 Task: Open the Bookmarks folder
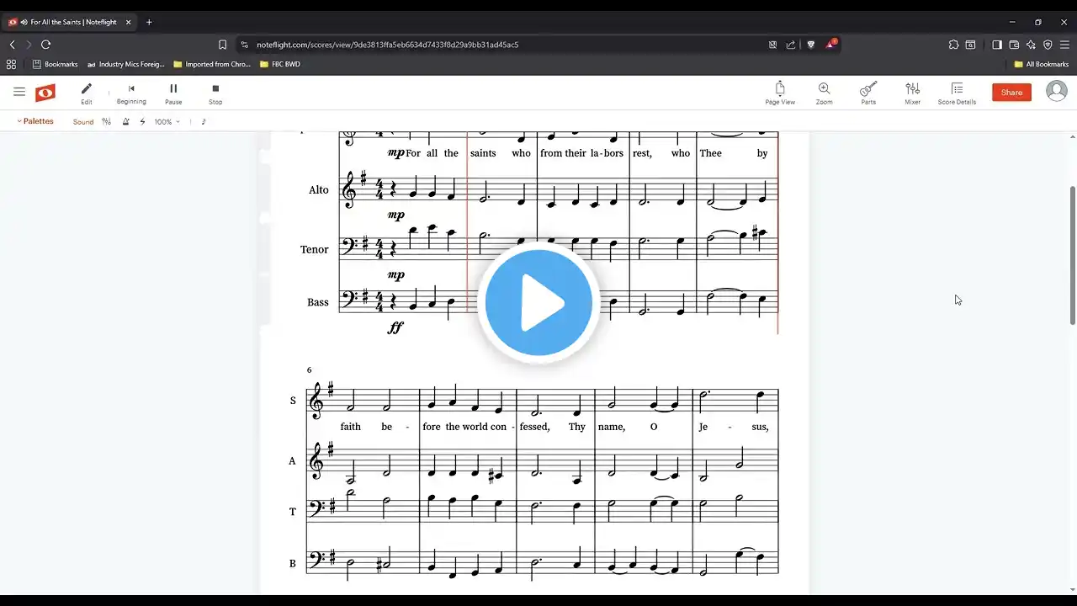click(56, 64)
